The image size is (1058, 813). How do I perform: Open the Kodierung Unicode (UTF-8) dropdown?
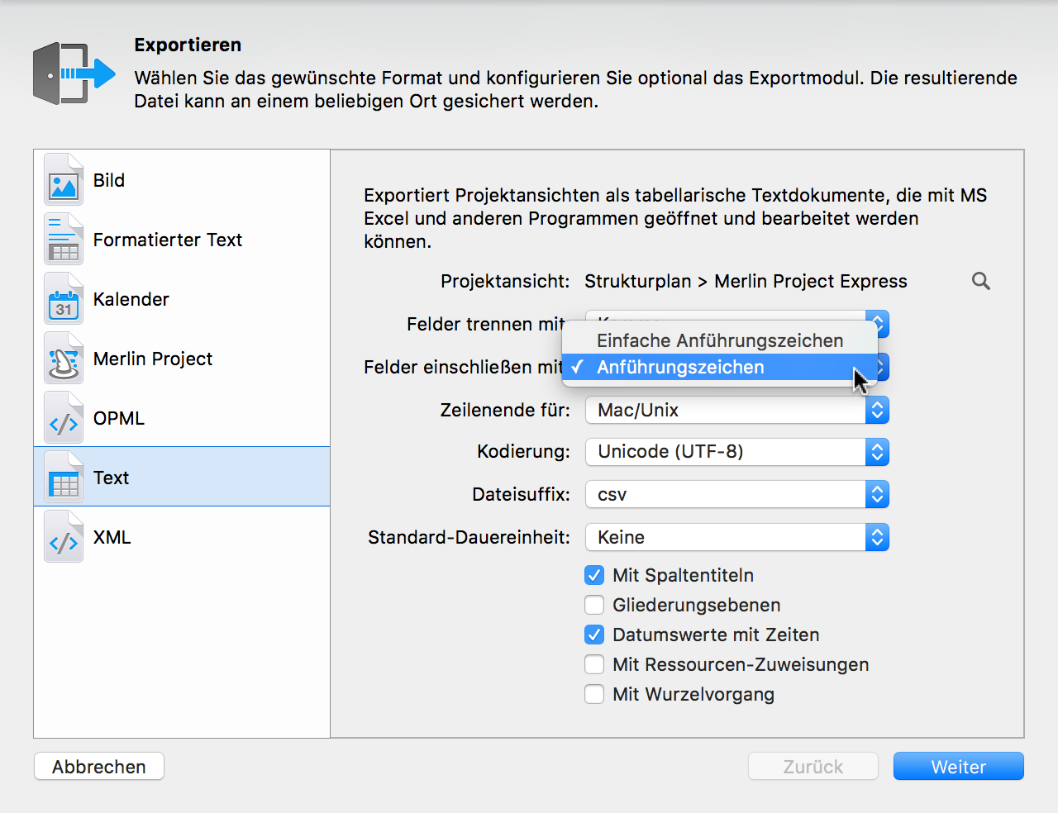point(737,451)
